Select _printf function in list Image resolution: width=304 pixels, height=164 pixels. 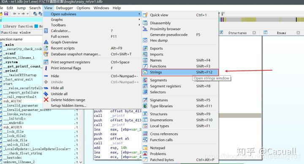pos(11,71)
